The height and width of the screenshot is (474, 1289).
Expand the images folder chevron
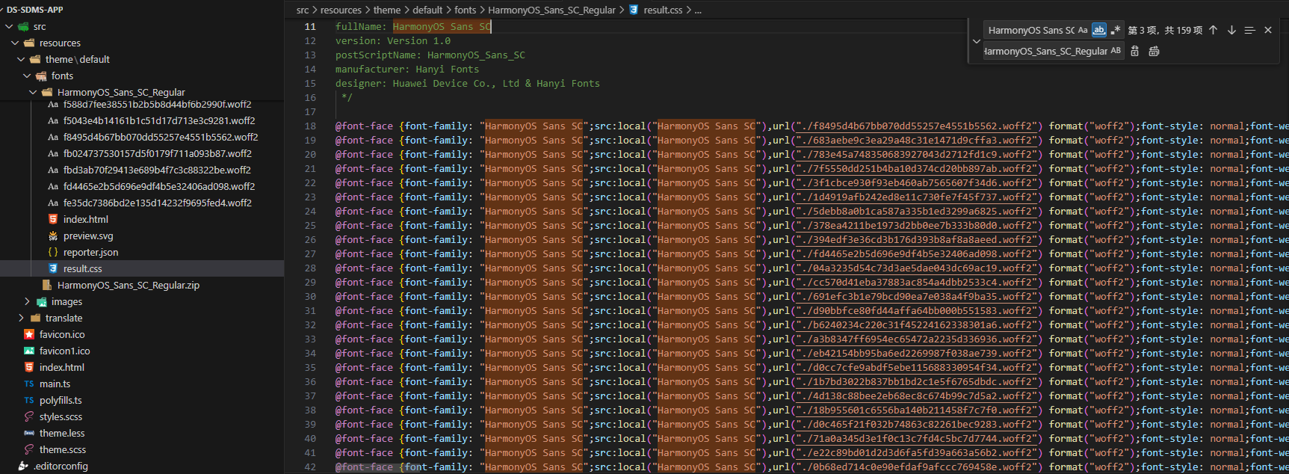(27, 301)
